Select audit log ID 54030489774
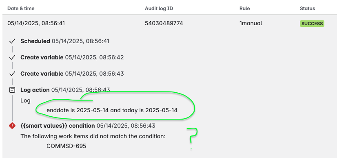 coord(164,23)
